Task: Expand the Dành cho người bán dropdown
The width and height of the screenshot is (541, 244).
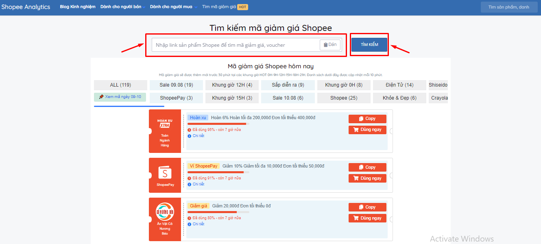Action: [123, 7]
